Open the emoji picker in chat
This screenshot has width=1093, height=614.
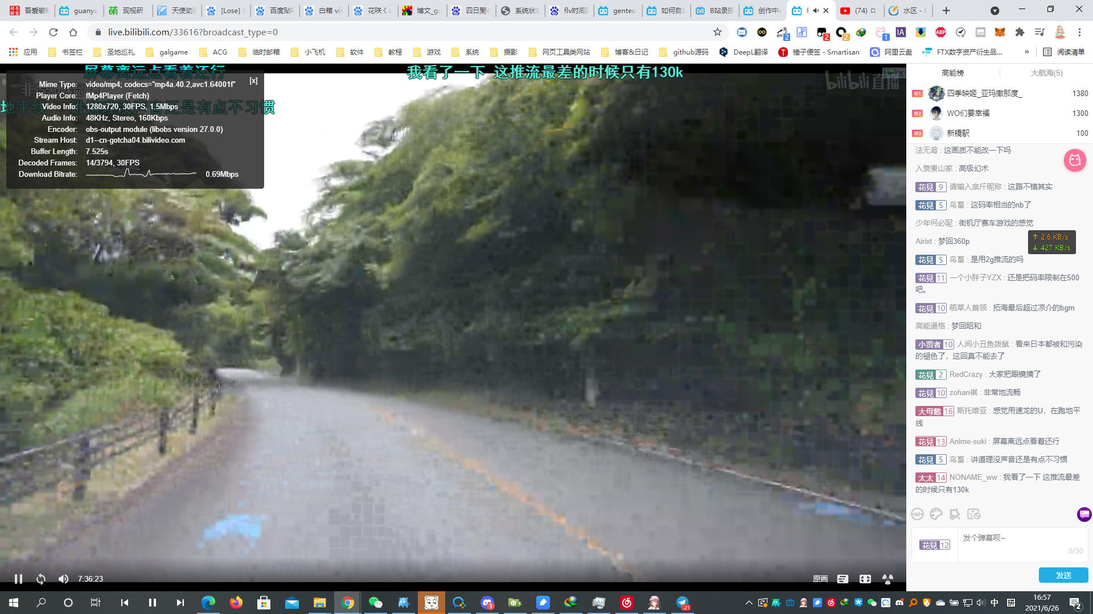(917, 514)
